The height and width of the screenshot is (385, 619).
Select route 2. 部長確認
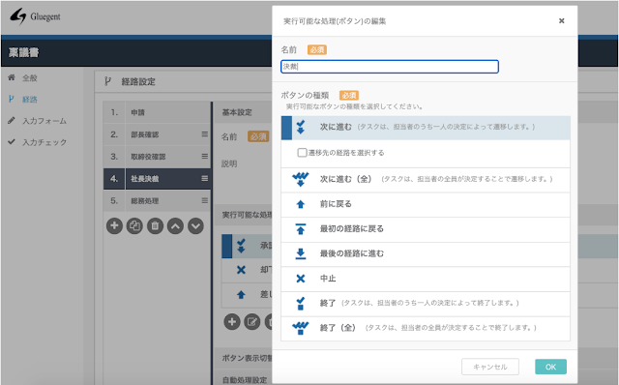tap(157, 134)
